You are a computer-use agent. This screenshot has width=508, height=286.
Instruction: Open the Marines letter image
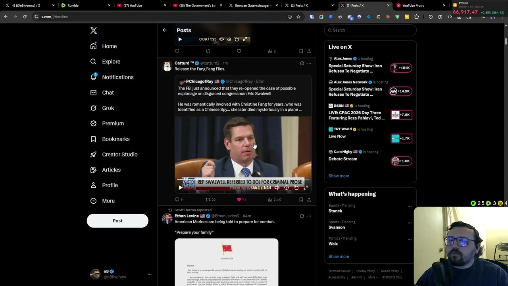227,262
